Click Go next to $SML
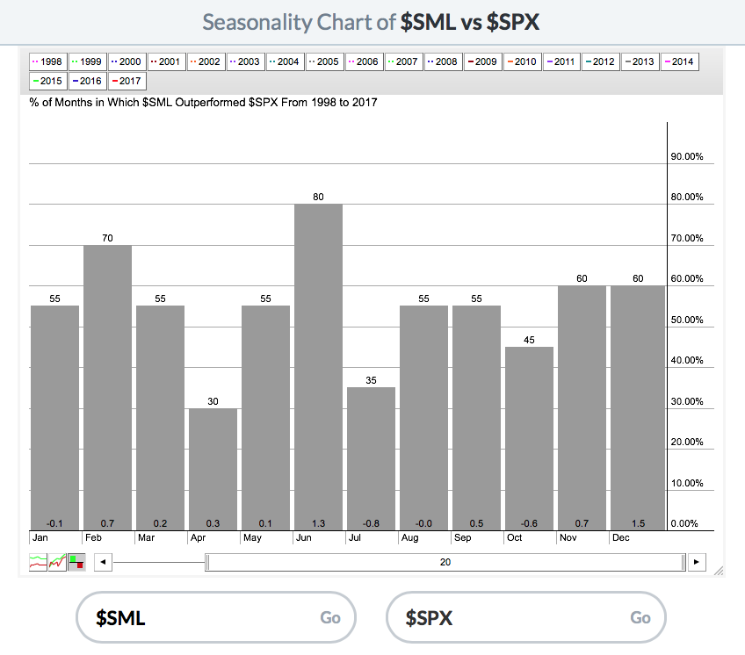The image size is (745, 655). [x=330, y=617]
